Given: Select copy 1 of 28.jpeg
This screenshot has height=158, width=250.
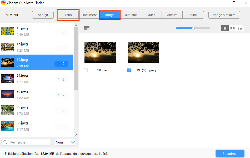Looking at the screenshot, I should coord(59,95).
